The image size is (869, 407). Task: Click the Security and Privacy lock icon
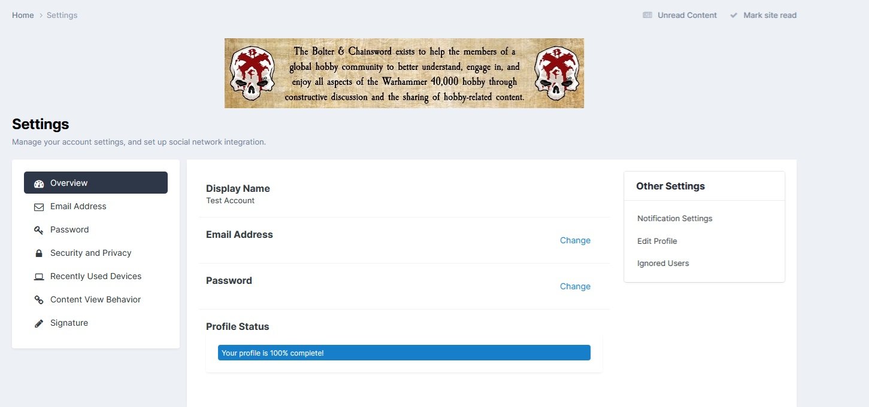pos(39,253)
